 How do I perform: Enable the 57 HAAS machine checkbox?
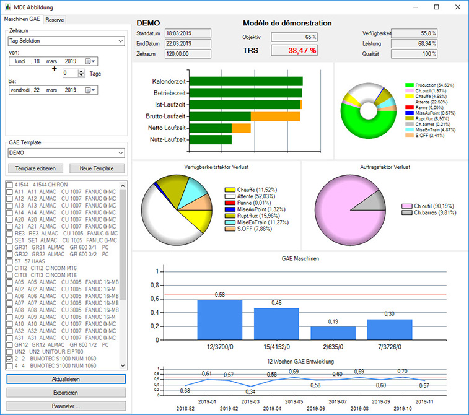pyautogui.click(x=9, y=261)
